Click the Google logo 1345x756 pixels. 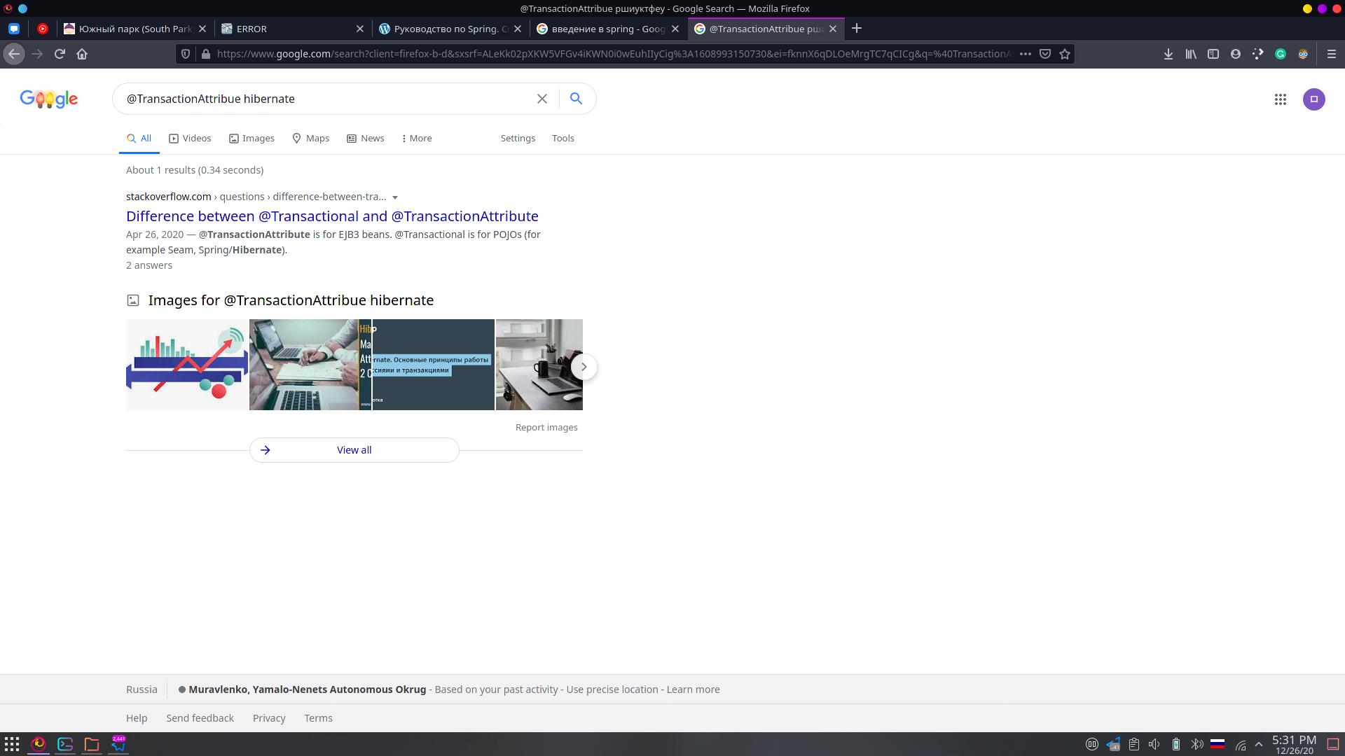click(49, 99)
